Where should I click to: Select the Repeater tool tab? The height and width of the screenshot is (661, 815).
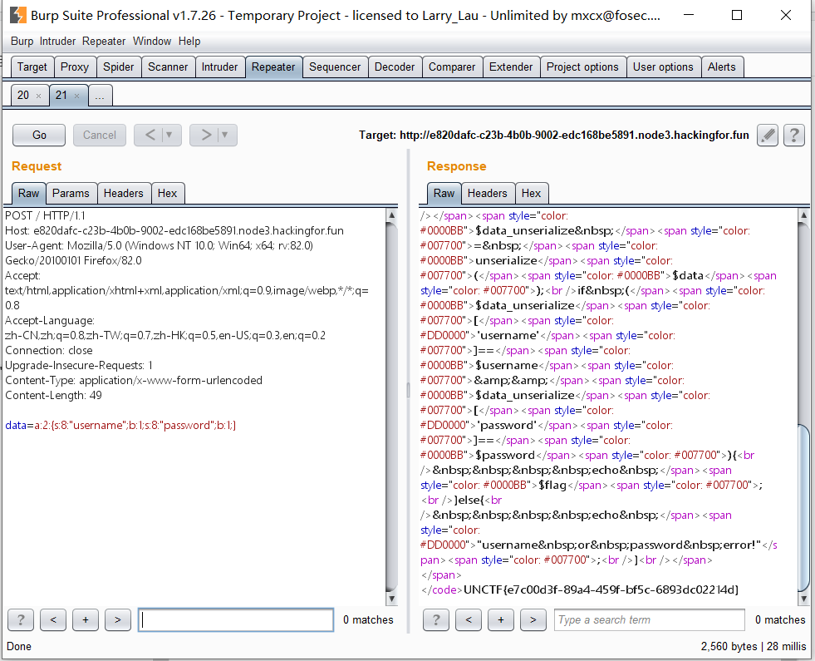[x=273, y=67]
